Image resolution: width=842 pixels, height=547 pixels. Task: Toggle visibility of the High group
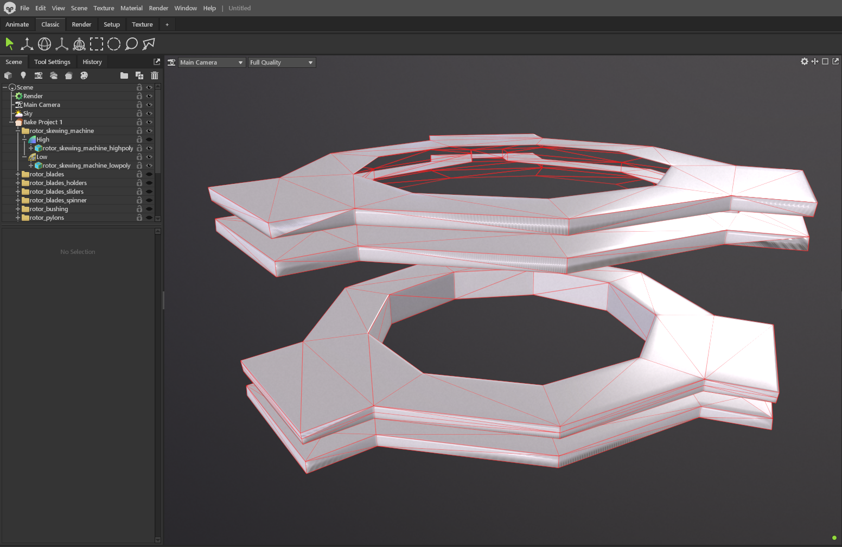[149, 139]
